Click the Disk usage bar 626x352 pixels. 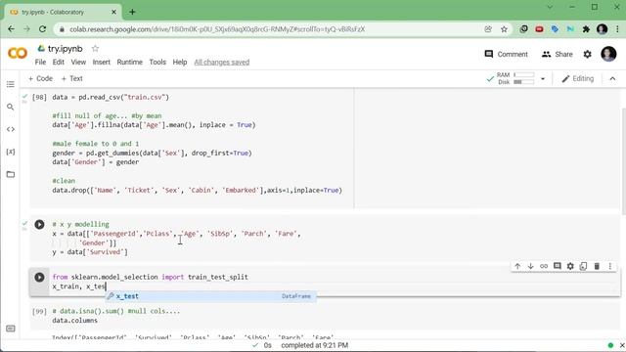pos(524,82)
